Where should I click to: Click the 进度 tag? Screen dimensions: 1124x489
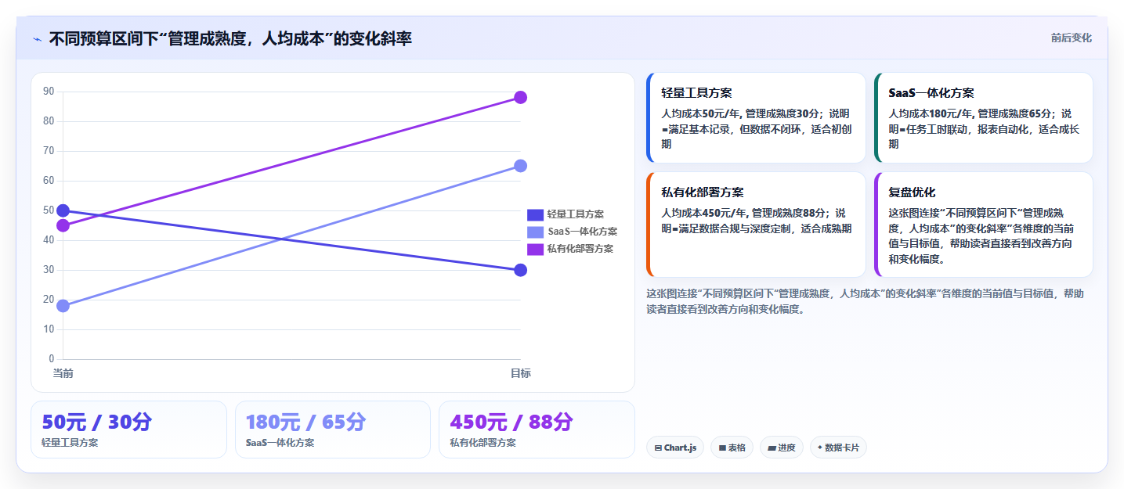(781, 448)
